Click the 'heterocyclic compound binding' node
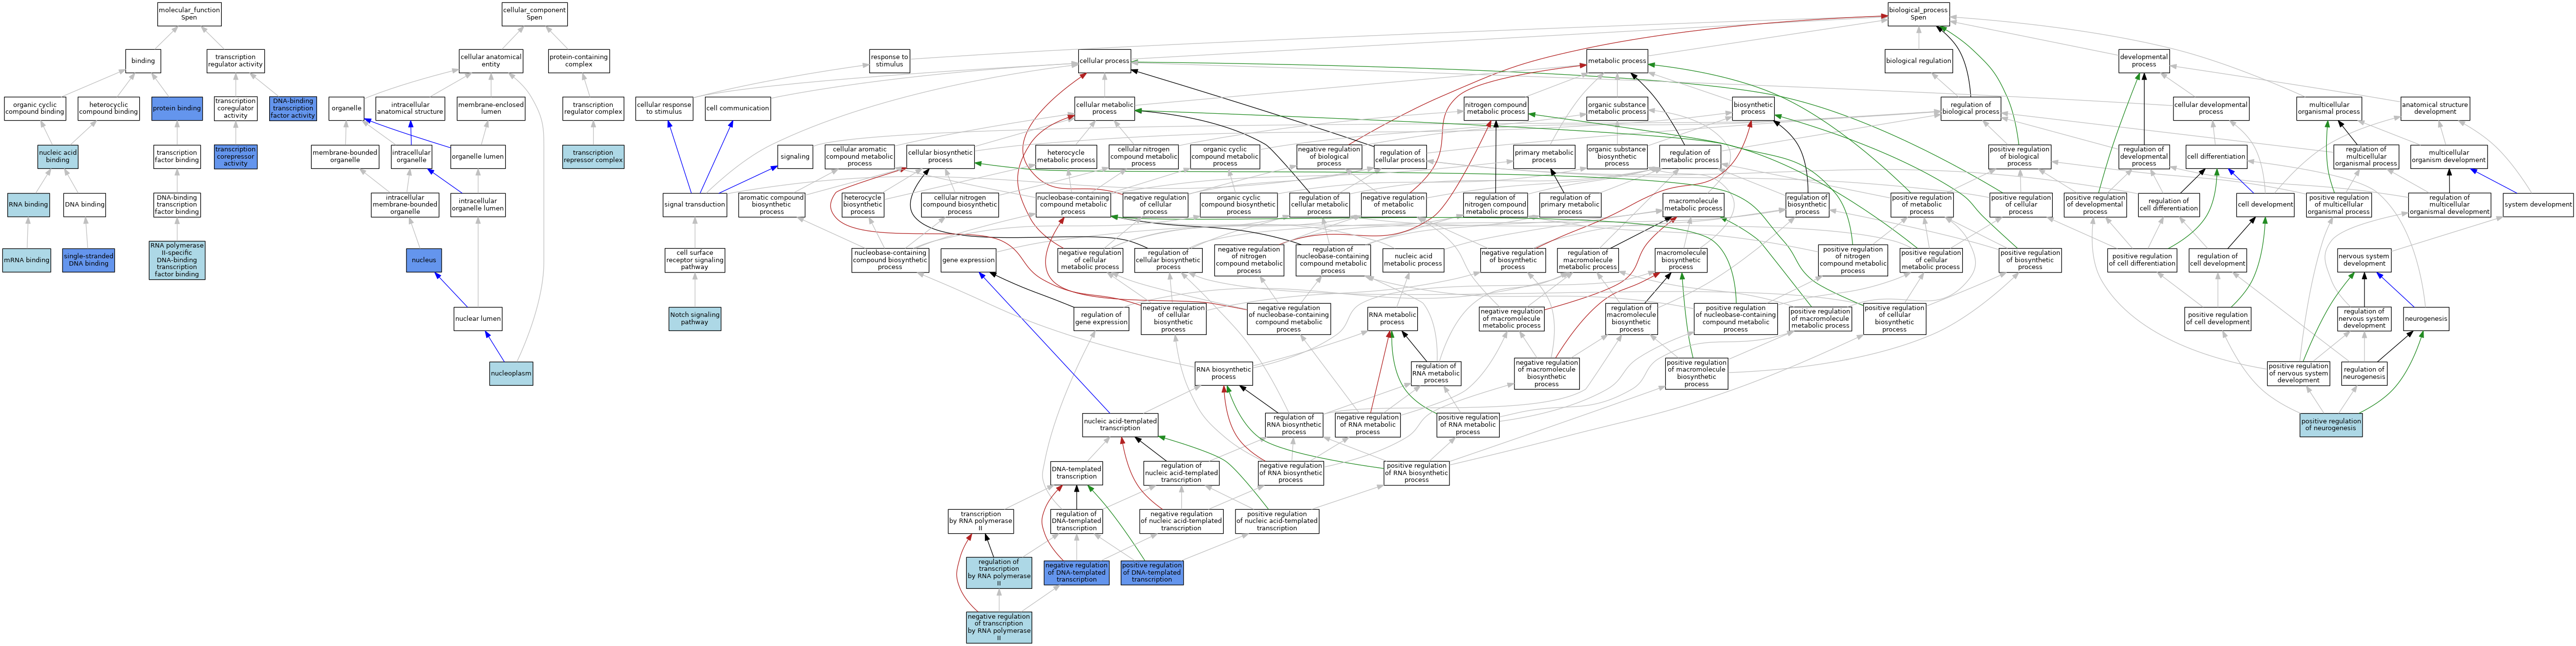This screenshot has width=2576, height=646. (109, 108)
